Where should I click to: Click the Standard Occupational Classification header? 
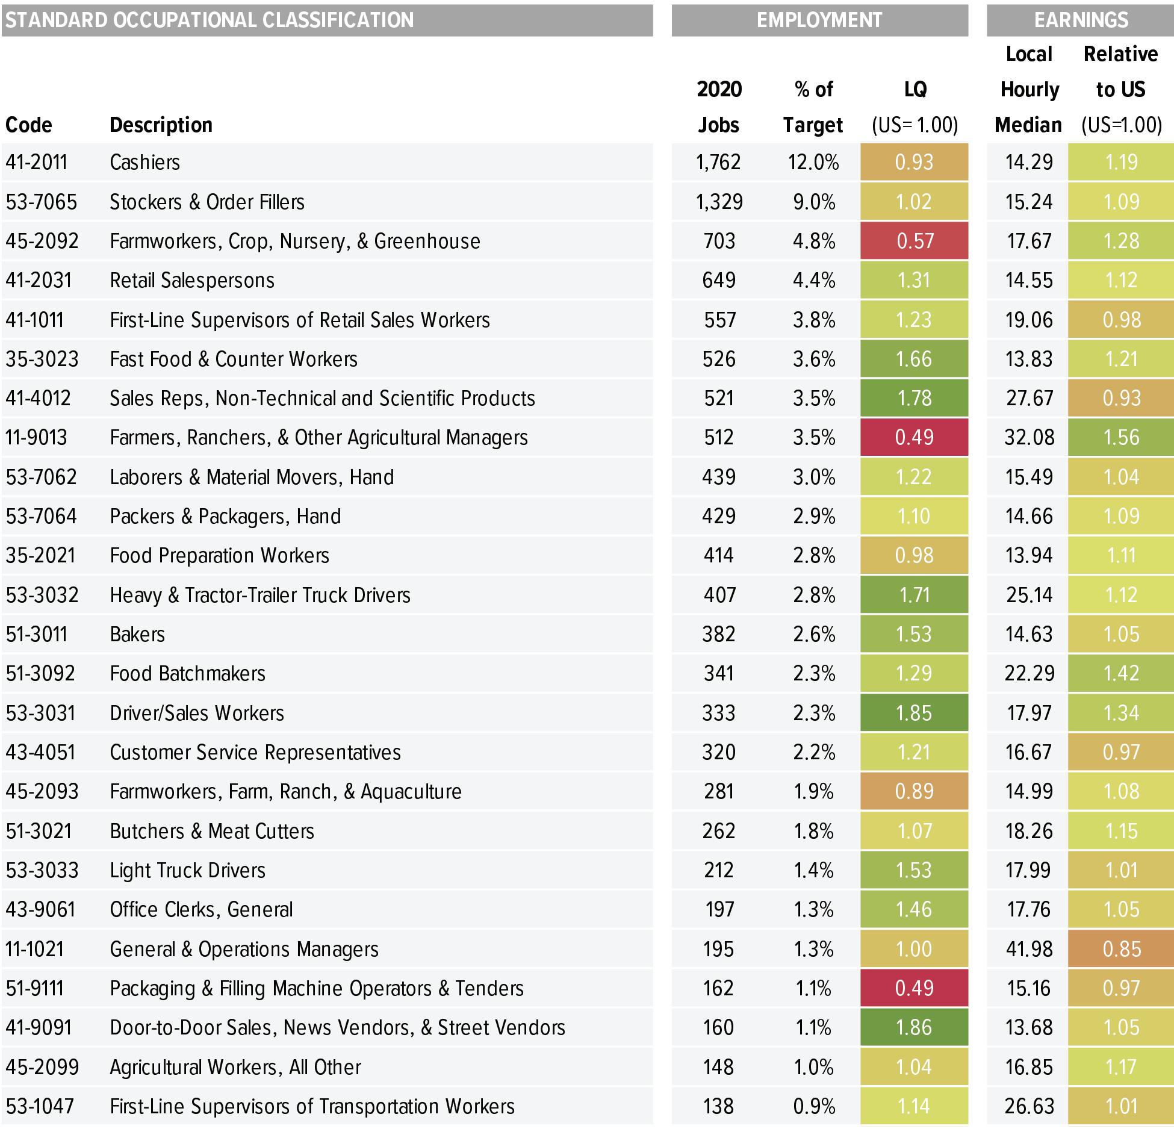tap(210, 20)
